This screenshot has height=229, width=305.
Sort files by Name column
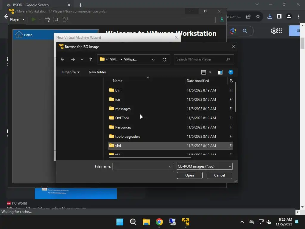click(x=118, y=81)
